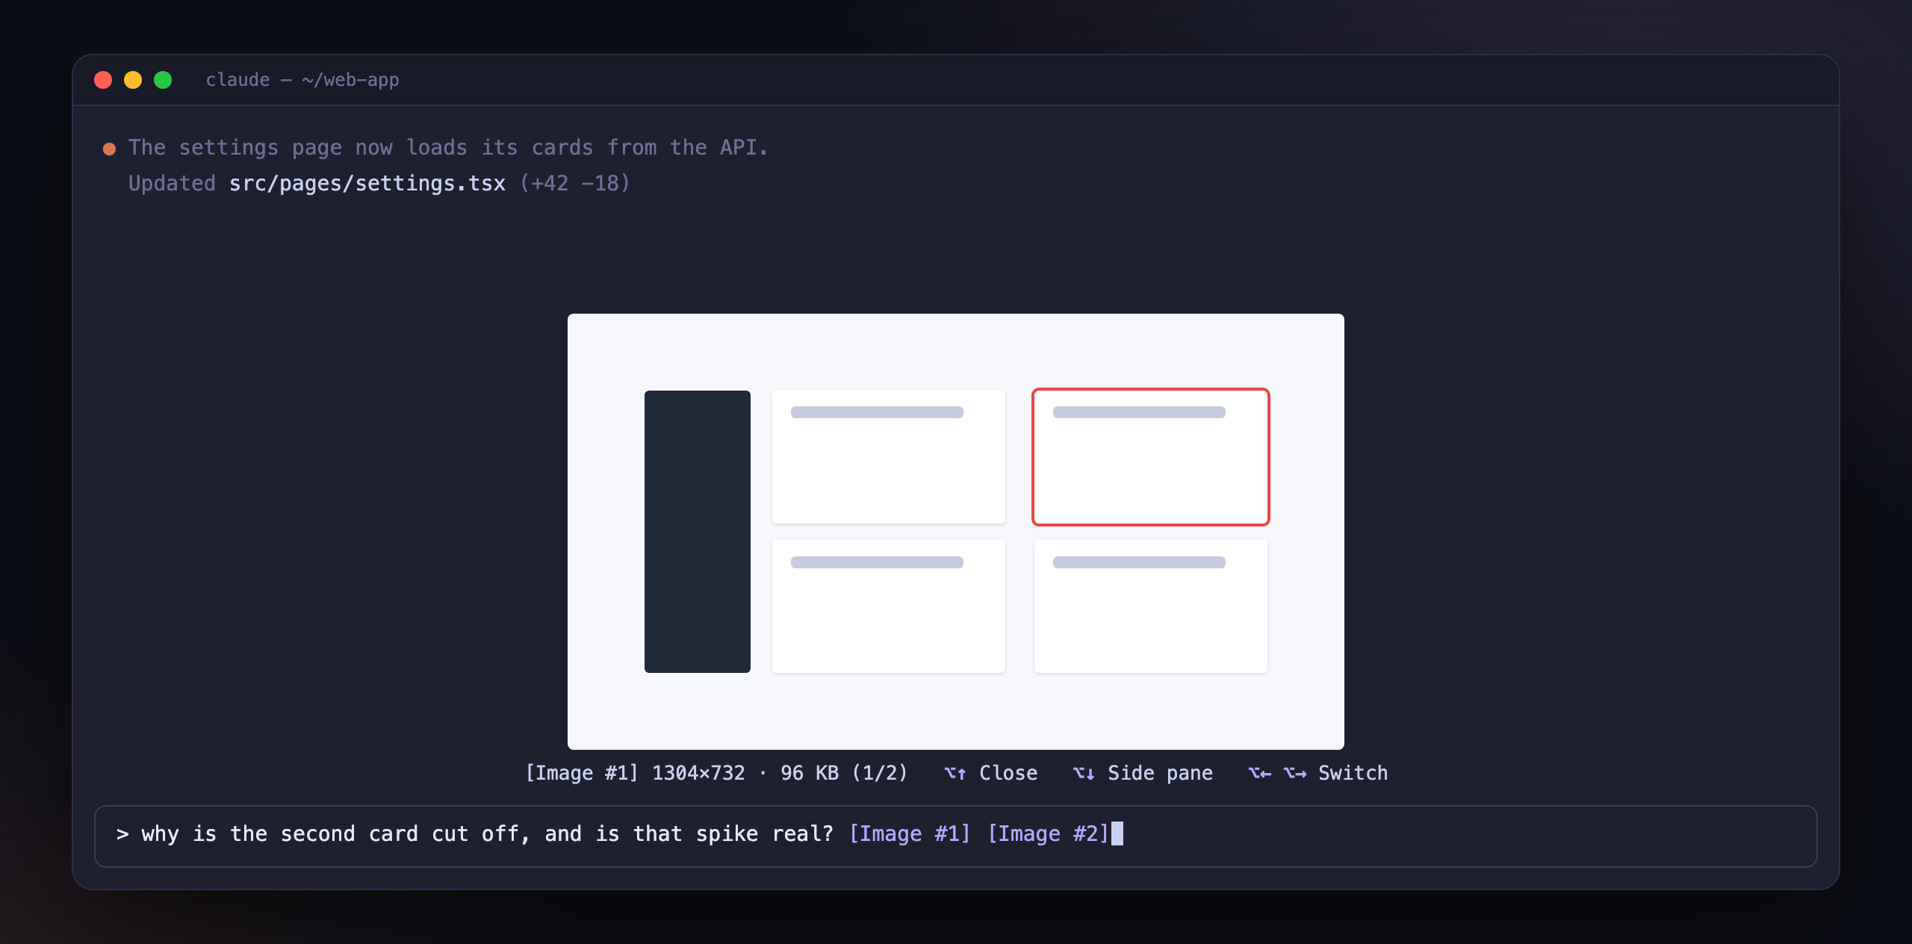Image resolution: width=1912 pixels, height=944 pixels.
Task: Click the green maximize window button
Action: point(163,80)
